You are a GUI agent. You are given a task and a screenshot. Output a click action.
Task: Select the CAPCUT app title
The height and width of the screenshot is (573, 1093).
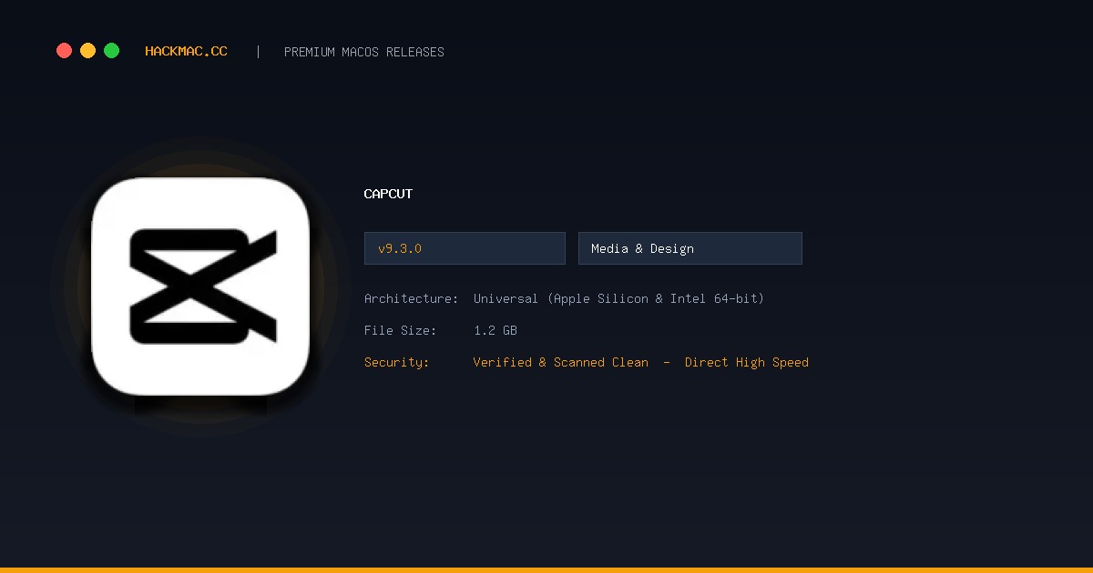(x=388, y=194)
